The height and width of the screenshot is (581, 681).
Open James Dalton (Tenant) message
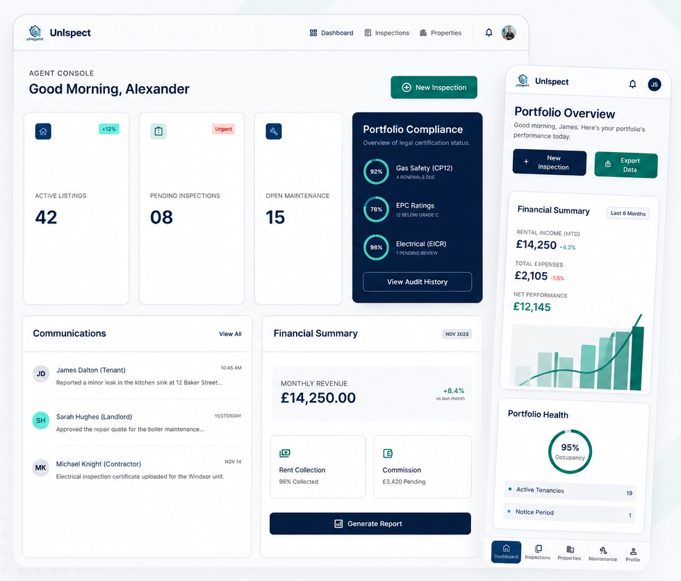point(137,376)
